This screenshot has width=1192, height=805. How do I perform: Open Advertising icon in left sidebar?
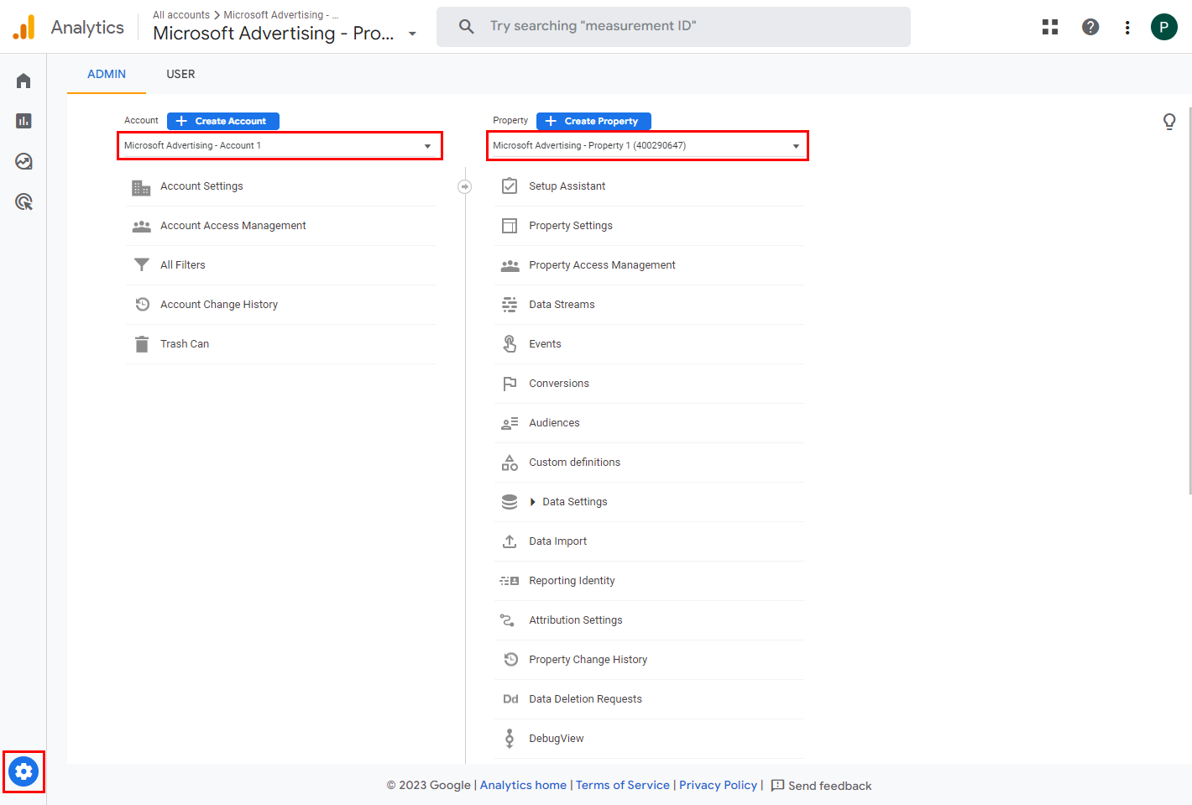pos(24,201)
